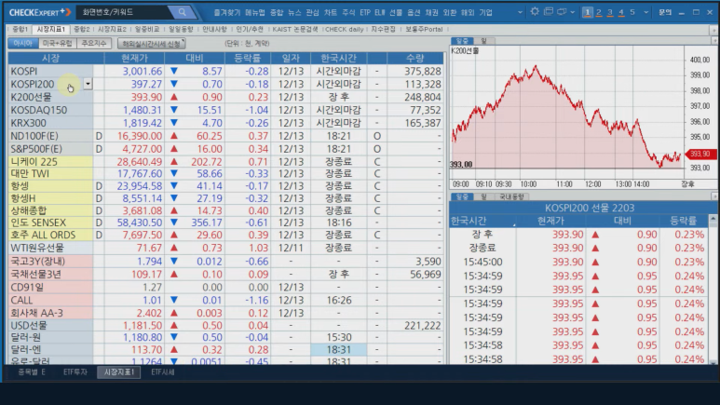Image resolution: width=720 pixels, height=405 pixels.
Task: Open the 옵션 menu
Action: pyautogui.click(x=414, y=12)
